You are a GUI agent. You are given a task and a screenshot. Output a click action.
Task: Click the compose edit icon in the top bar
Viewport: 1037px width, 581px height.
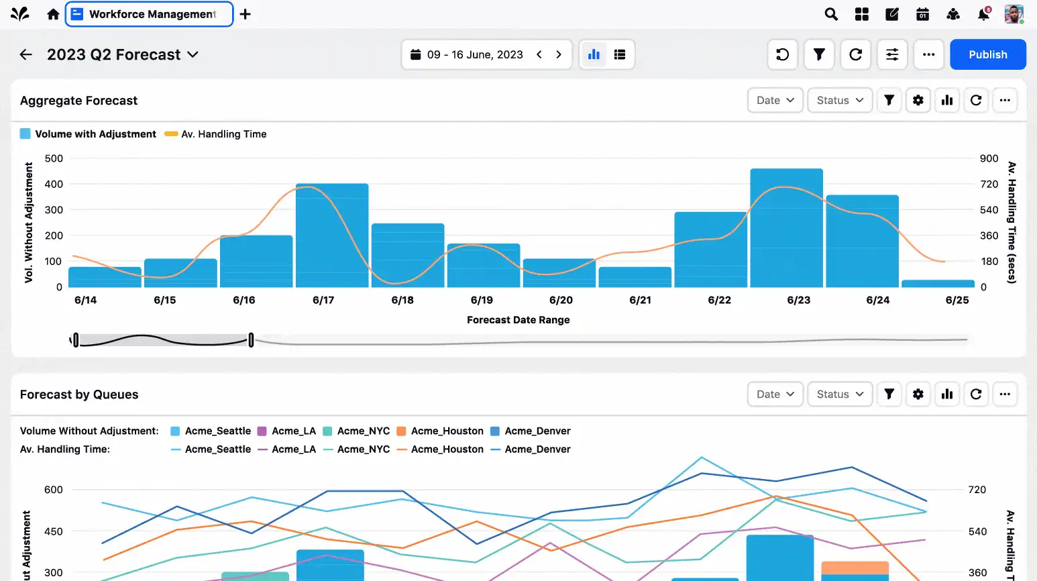coord(892,14)
